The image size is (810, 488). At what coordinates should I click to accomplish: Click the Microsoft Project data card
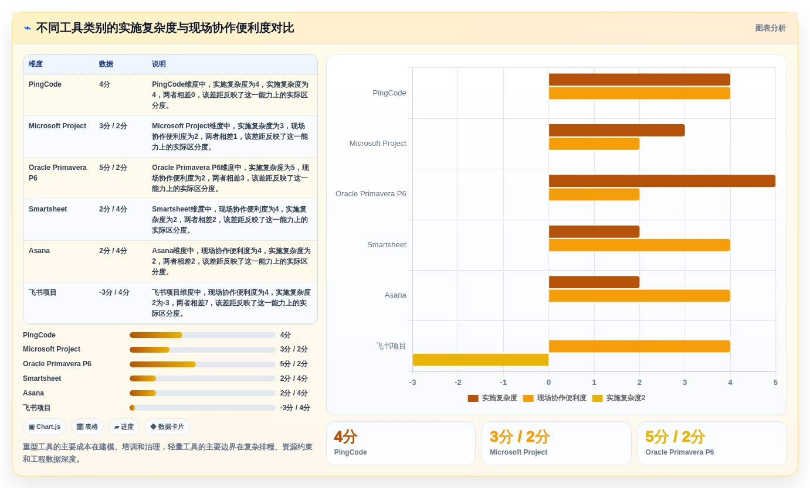[557, 443]
